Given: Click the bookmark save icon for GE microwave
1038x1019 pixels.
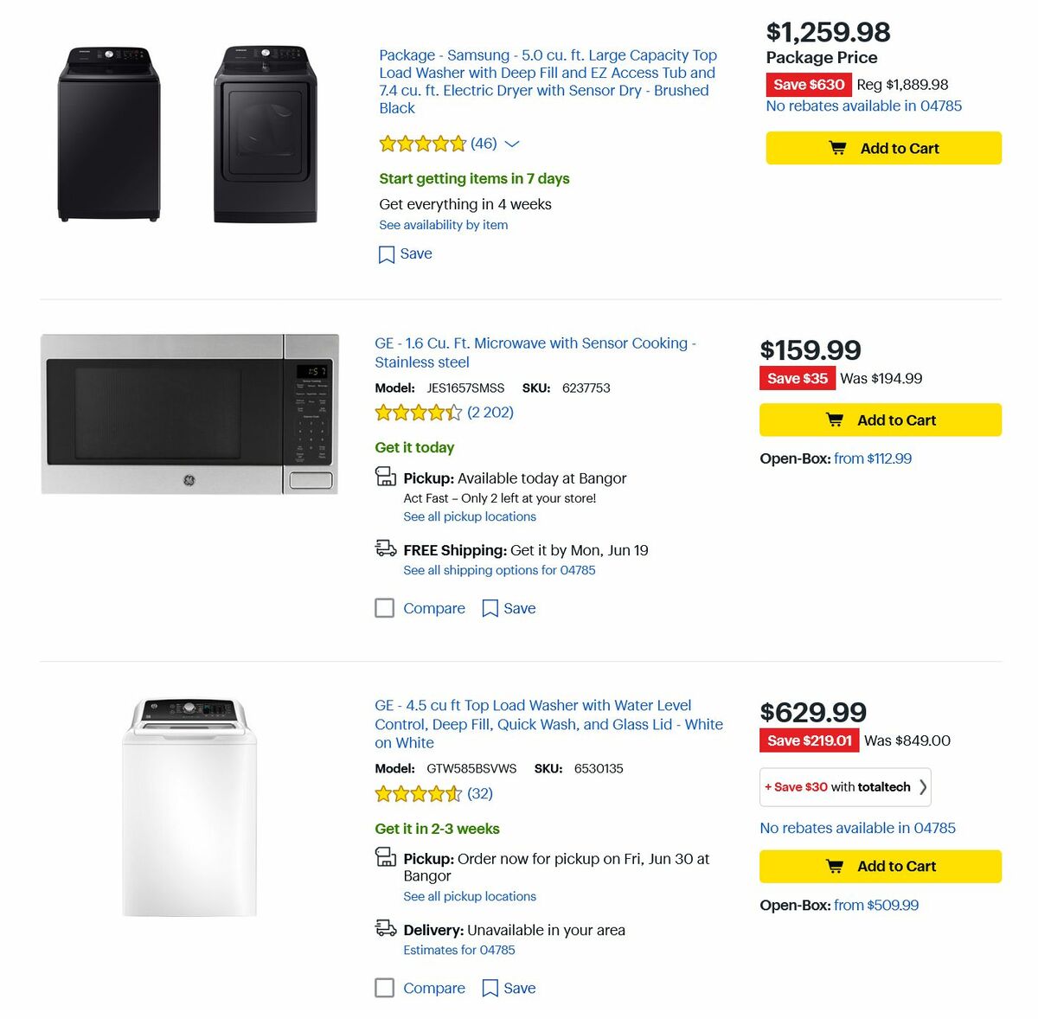Looking at the screenshot, I should (x=490, y=608).
